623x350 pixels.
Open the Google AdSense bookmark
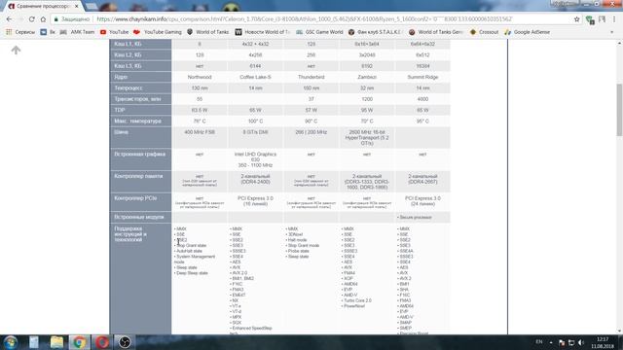(528, 32)
